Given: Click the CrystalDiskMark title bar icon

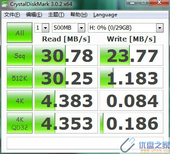Looking at the screenshot, I should [x=5, y=4].
